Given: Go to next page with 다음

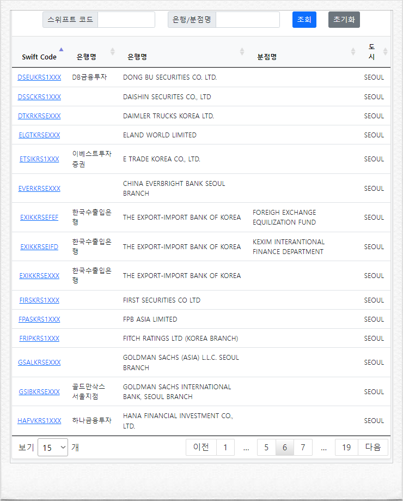Looking at the screenshot, I should coord(373,448).
